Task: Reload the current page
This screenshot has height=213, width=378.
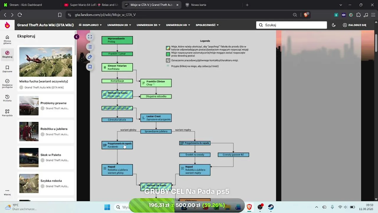Action: pyautogui.click(x=20, y=15)
